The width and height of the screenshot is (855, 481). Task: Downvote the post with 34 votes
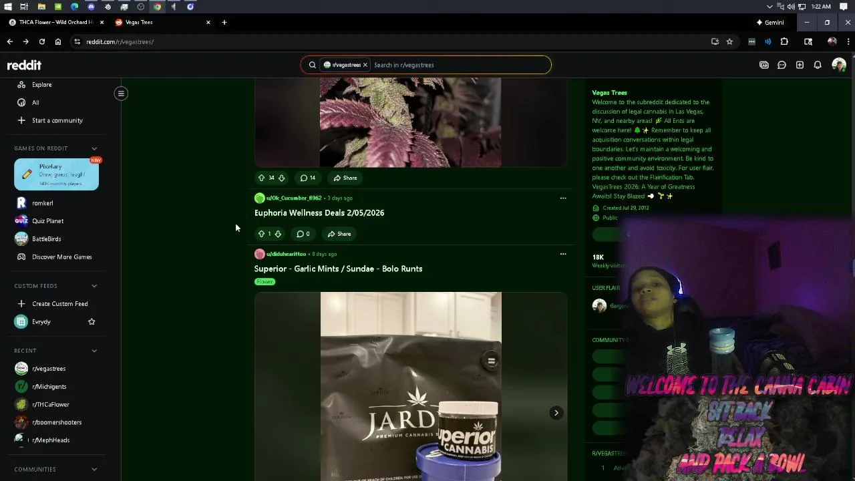tap(281, 178)
